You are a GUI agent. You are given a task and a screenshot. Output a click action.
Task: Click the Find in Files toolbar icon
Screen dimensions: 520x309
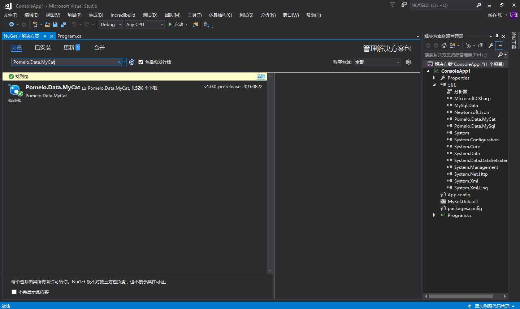(x=195, y=25)
